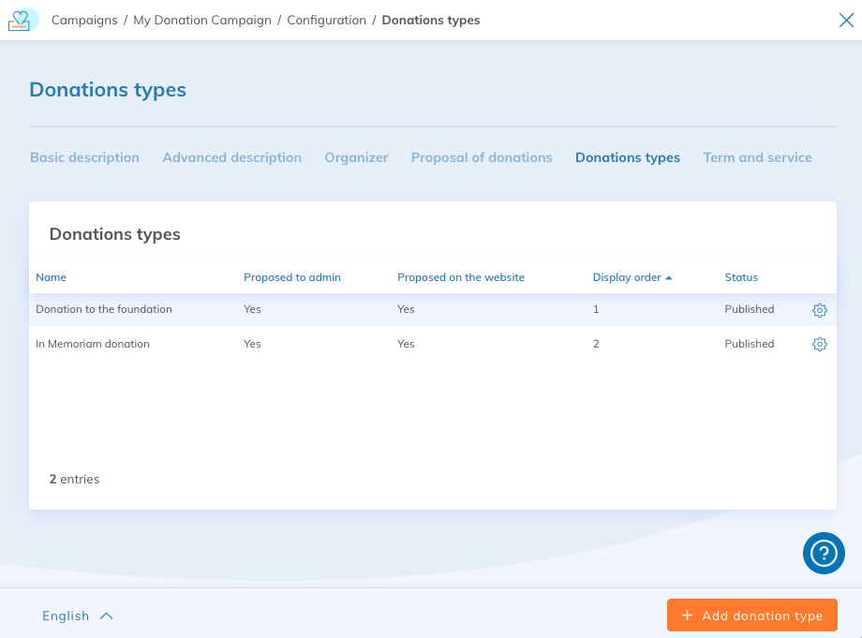Click the app logo heart icon
Image resolution: width=862 pixels, height=638 pixels.
[x=23, y=20]
